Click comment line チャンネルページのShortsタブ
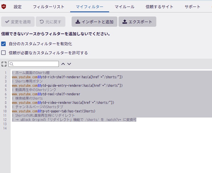 coord(38,107)
